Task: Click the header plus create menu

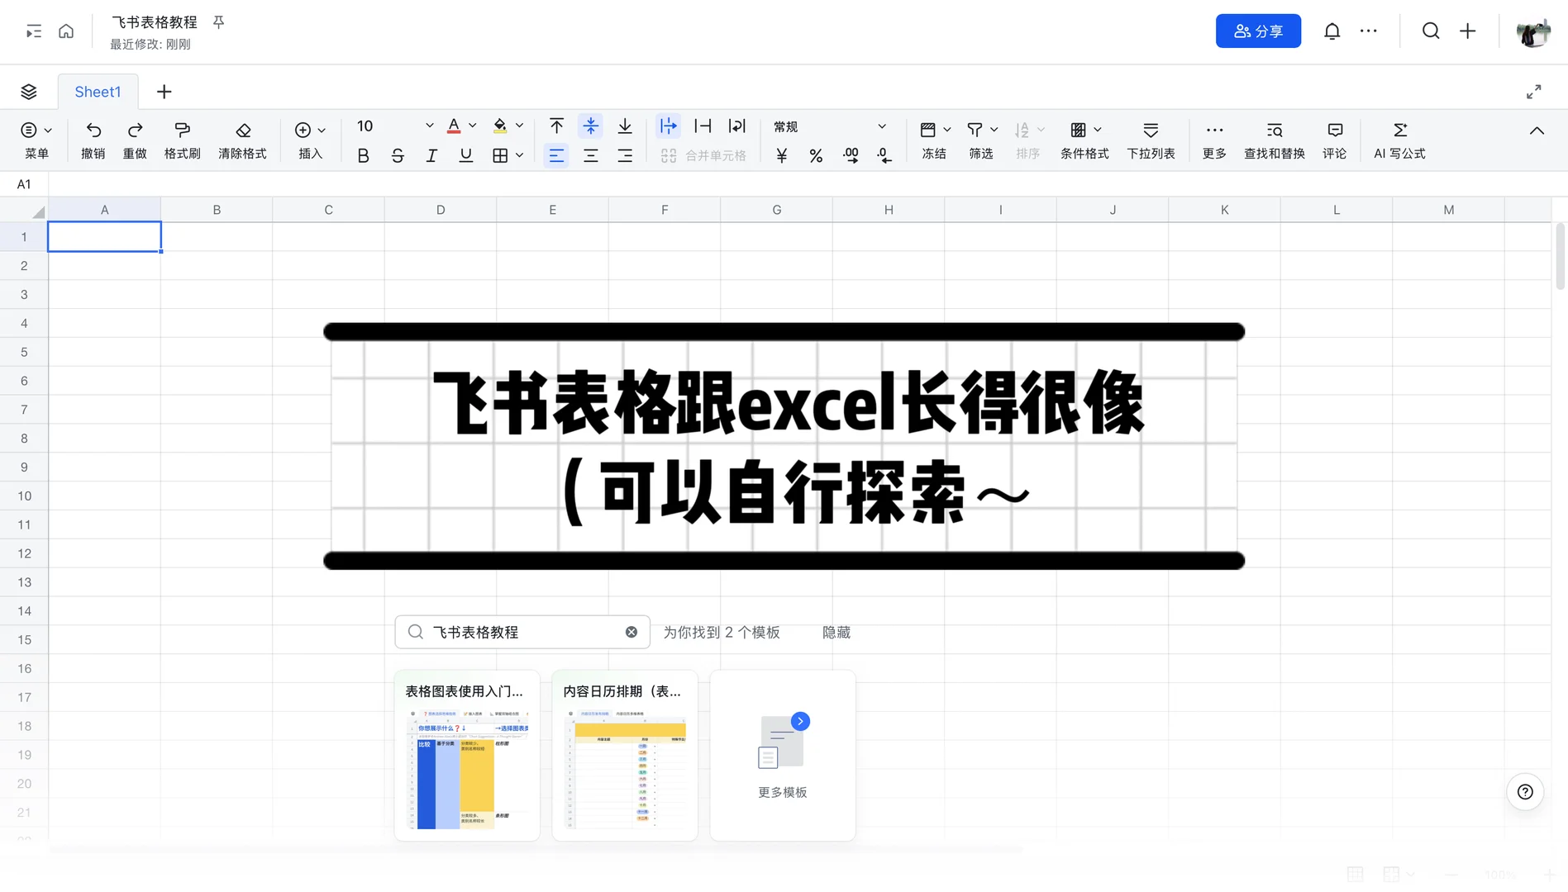Action: point(1467,31)
